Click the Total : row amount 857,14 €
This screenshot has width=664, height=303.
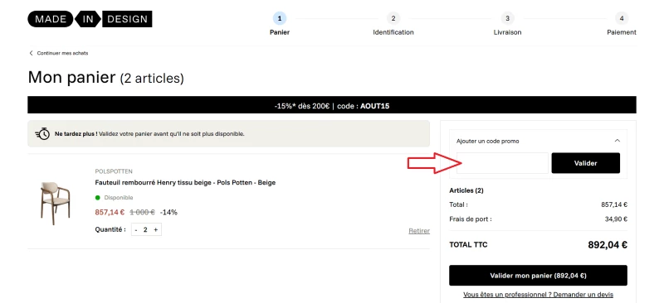[x=614, y=204]
